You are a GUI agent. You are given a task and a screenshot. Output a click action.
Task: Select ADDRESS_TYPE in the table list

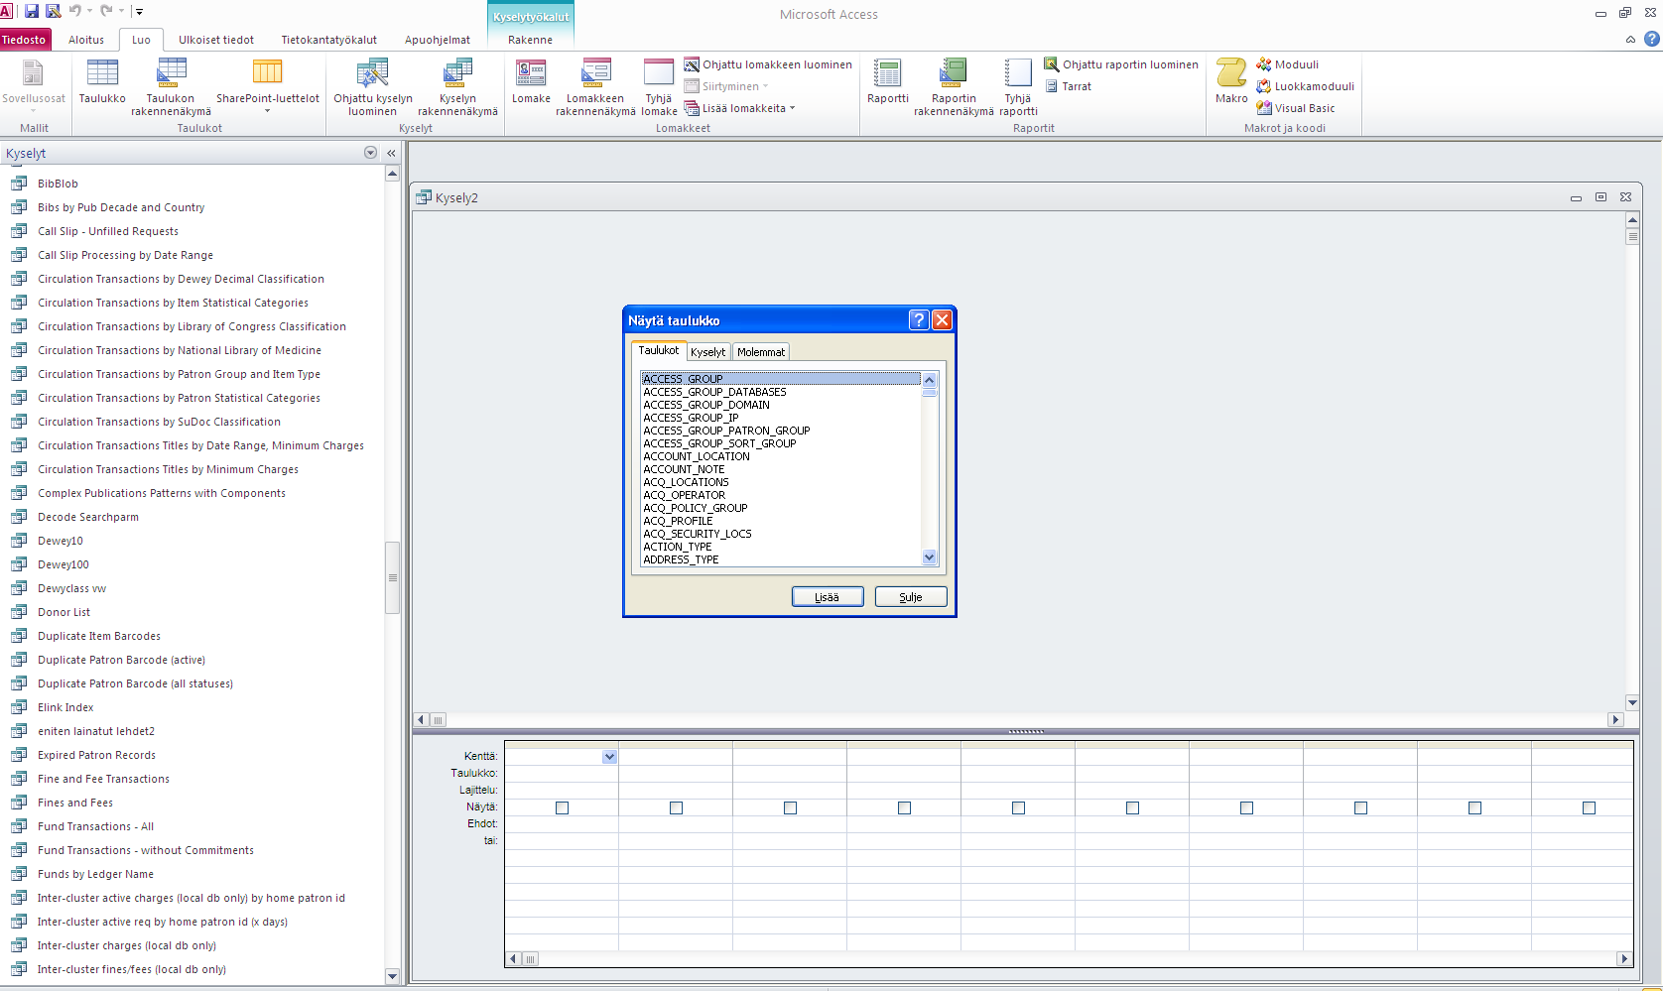(681, 559)
